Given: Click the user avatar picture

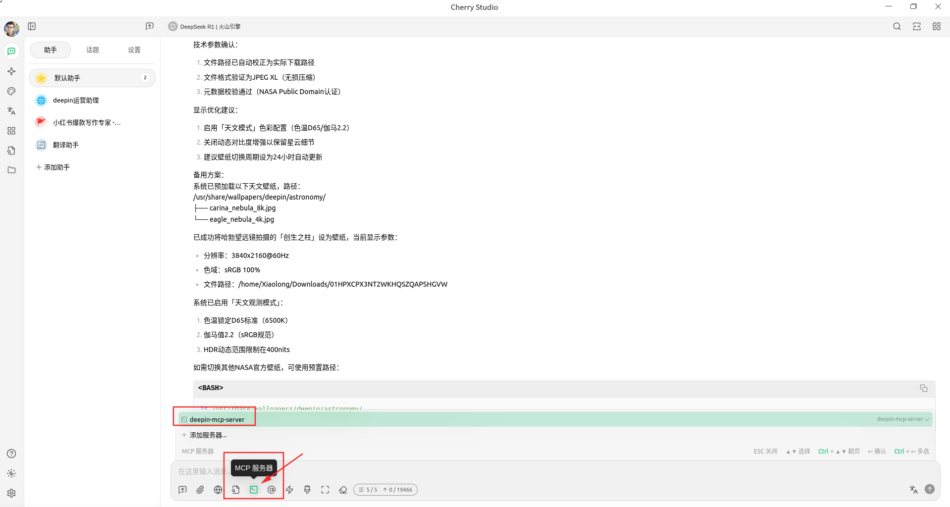Looking at the screenshot, I should click(x=11, y=29).
